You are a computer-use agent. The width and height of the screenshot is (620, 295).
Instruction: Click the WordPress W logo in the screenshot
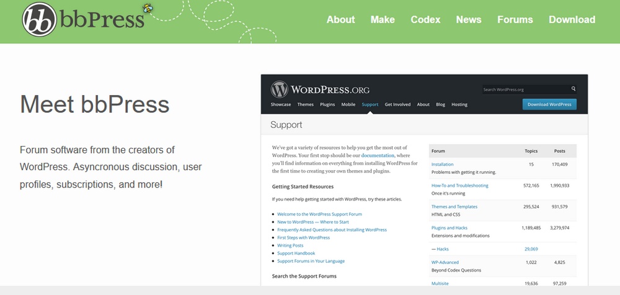coord(279,90)
